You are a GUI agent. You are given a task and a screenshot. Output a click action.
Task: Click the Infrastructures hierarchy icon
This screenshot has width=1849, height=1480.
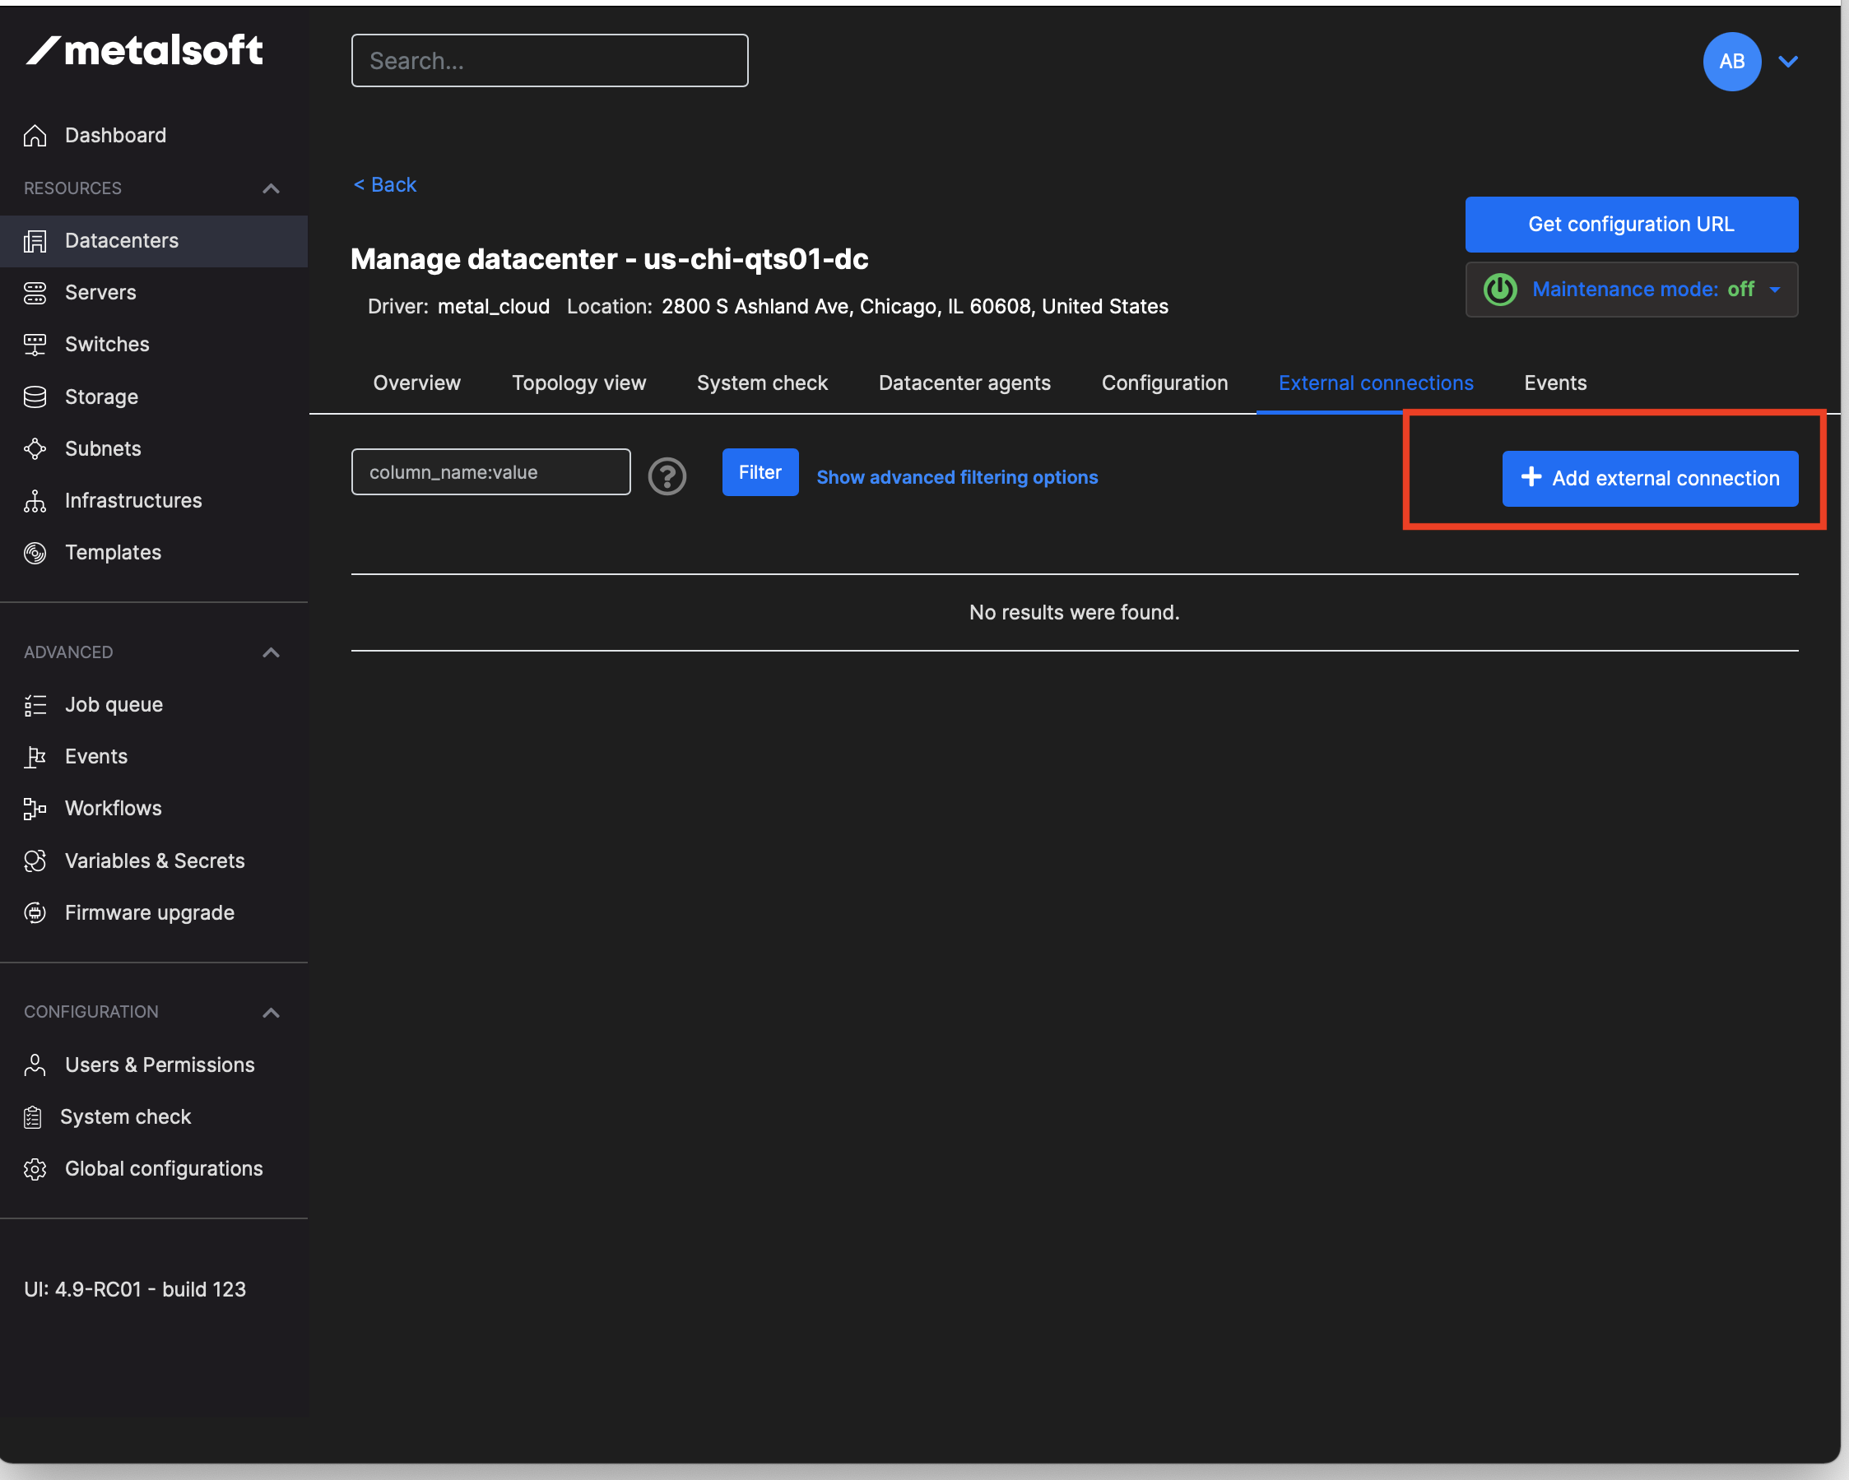[x=35, y=501]
